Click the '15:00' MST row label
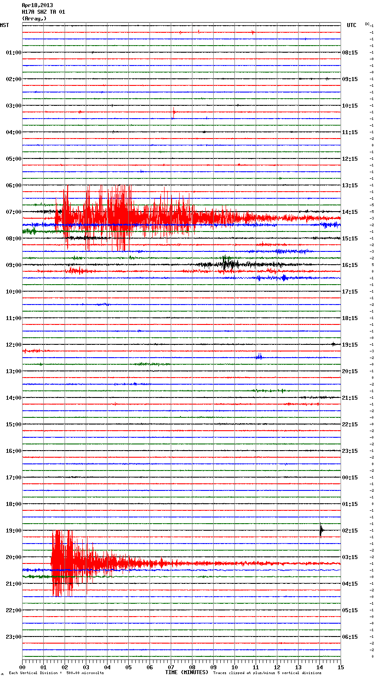376x679 pixels. [14, 424]
